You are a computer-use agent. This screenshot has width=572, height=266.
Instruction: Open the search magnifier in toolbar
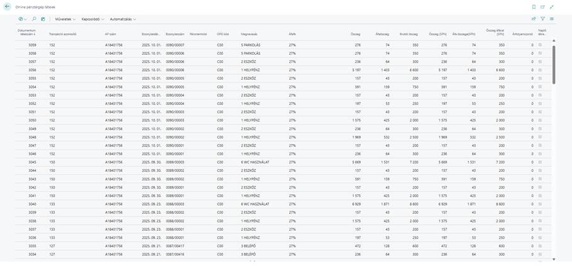point(34,19)
